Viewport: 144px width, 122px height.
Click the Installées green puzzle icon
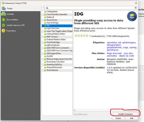[x=3, y=14]
